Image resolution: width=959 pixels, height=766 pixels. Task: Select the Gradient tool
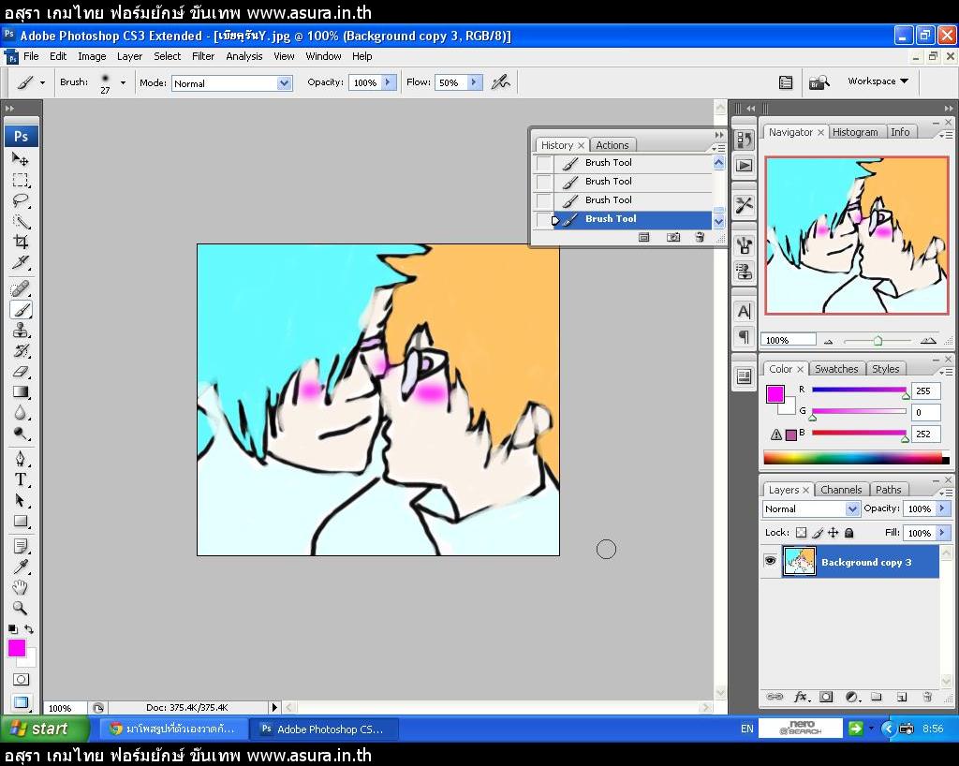[21, 391]
